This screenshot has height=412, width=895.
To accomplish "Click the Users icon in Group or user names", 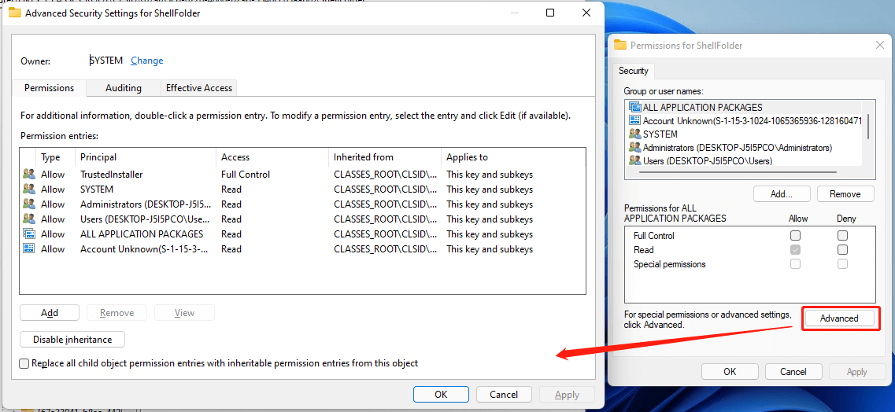I will 634,161.
